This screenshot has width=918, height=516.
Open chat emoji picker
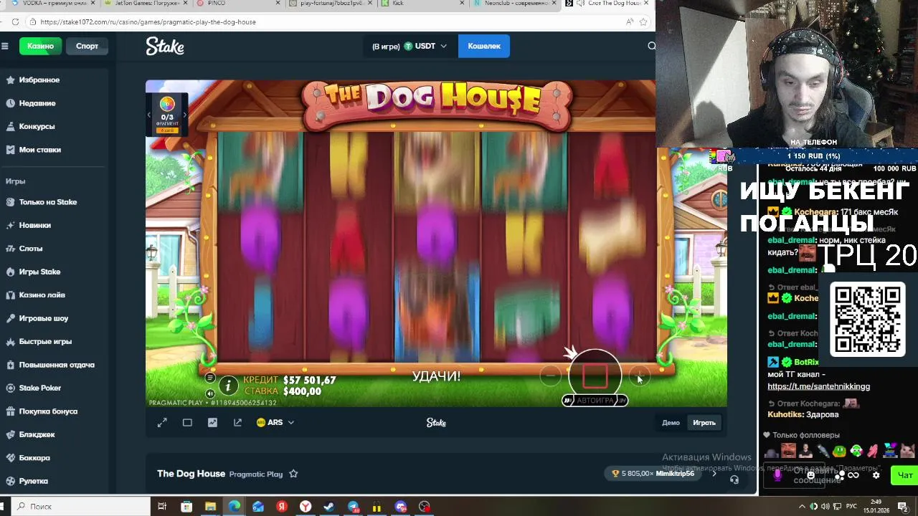(811, 475)
